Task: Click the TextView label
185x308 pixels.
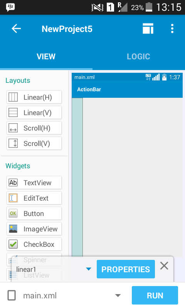Action: pos(37,183)
